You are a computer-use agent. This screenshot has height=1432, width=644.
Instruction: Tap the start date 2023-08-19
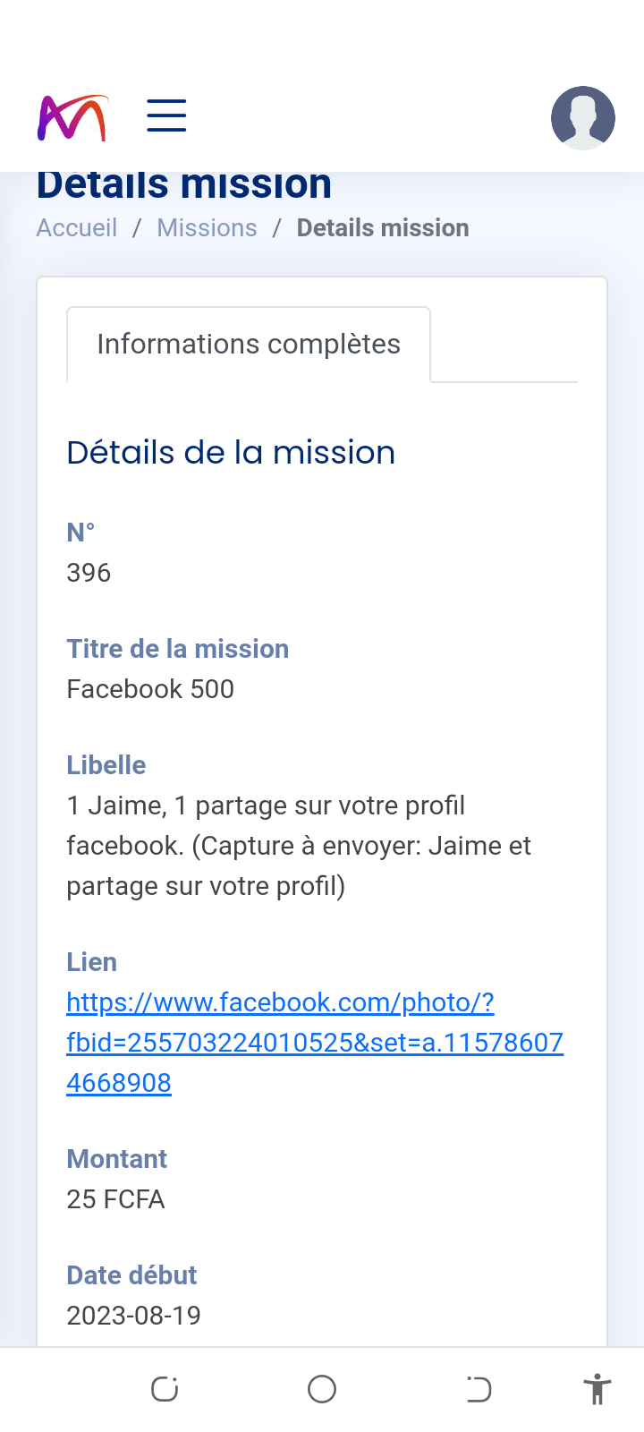pyautogui.click(x=133, y=1316)
